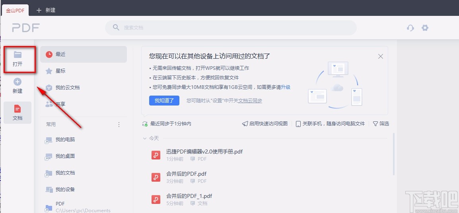Open settings gear icon

[425, 28]
